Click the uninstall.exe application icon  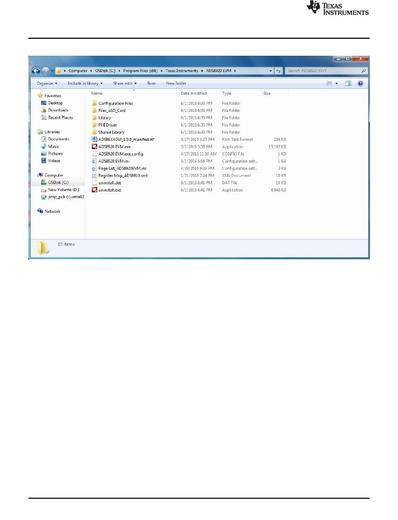tap(95, 190)
